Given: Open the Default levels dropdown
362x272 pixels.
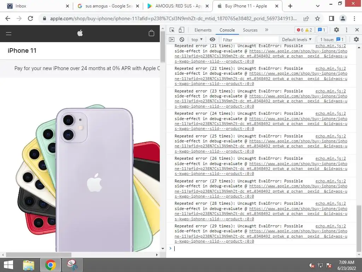Looking at the screenshot, I should [x=297, y=40].
